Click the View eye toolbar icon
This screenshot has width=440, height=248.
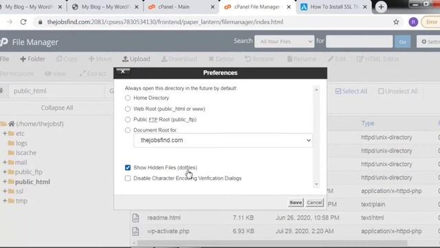[x=56, y=74]
